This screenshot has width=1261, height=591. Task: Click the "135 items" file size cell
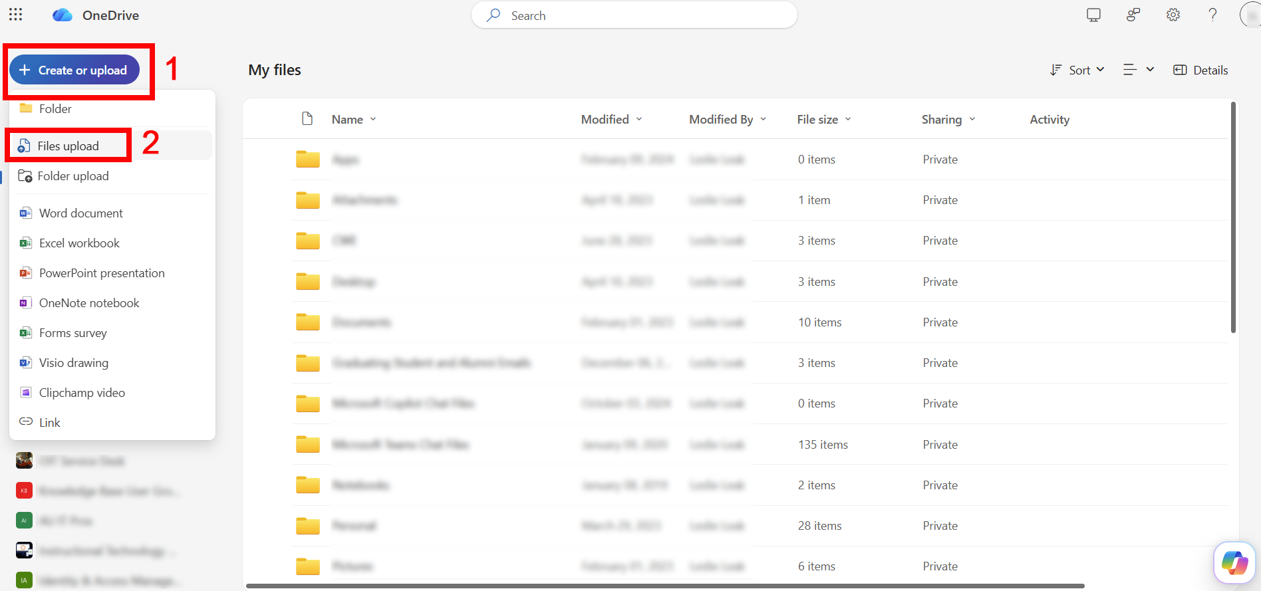(x=823, y=445)
